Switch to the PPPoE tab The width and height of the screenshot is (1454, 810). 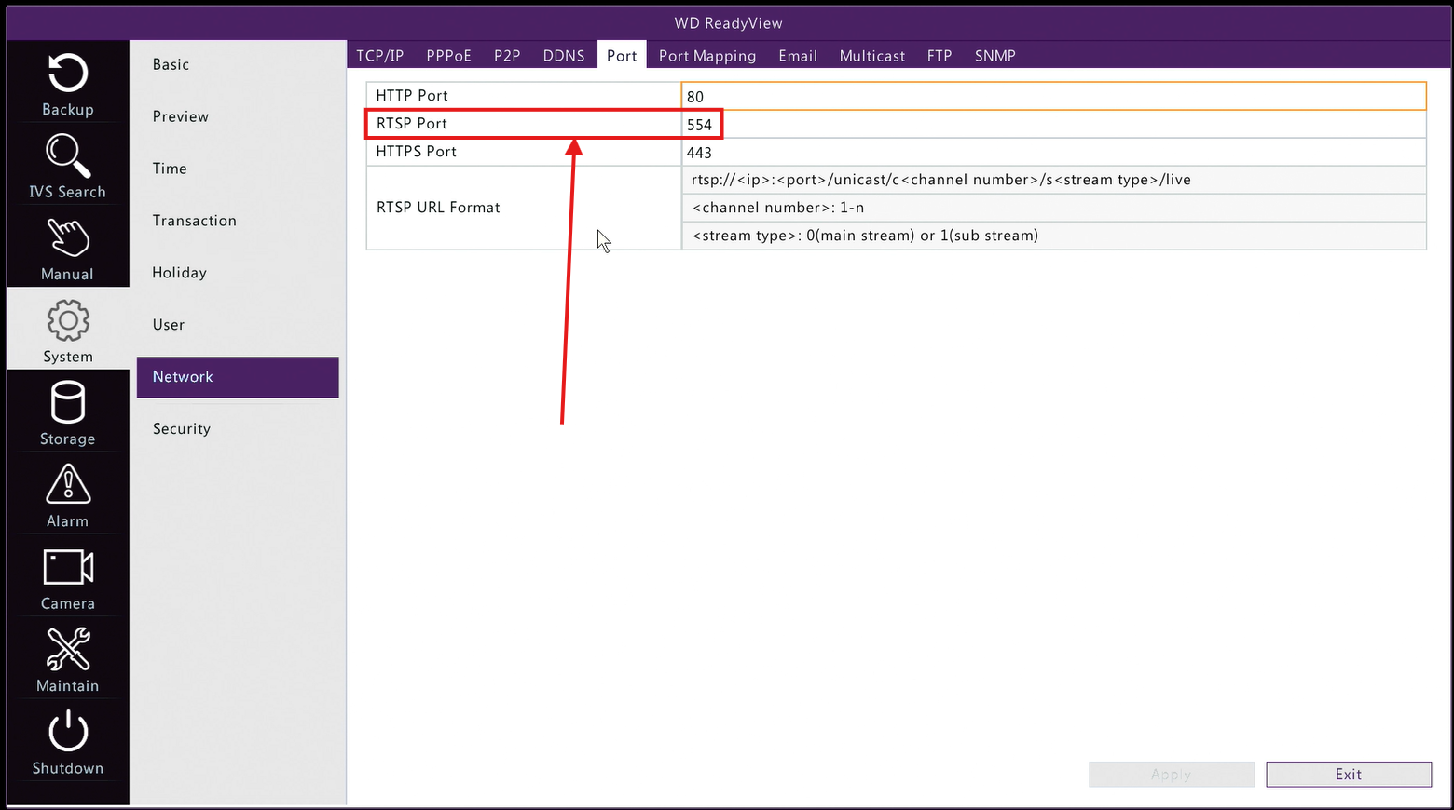449,56
